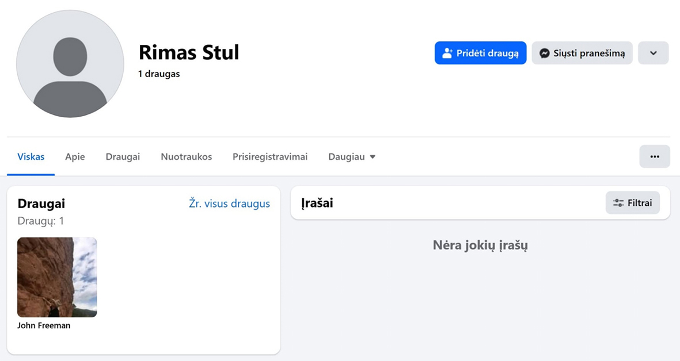Switch to the Viskas tab
Viewport: 680px width, 361px height.
31,157
